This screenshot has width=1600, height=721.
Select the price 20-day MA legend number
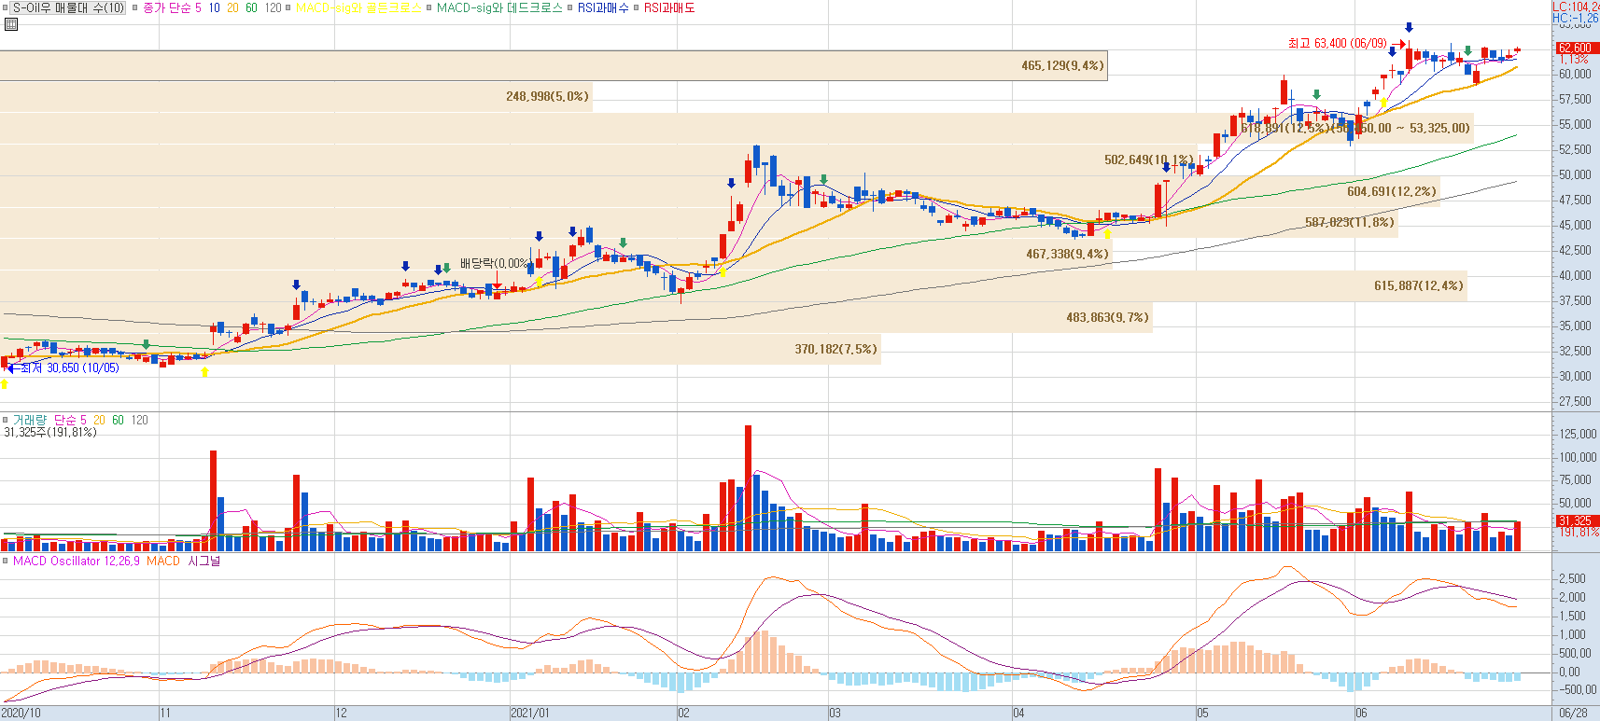[x=232, y=7]
